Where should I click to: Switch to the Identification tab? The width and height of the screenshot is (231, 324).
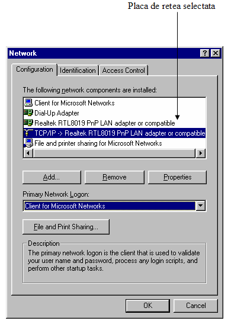click(78, 70)
